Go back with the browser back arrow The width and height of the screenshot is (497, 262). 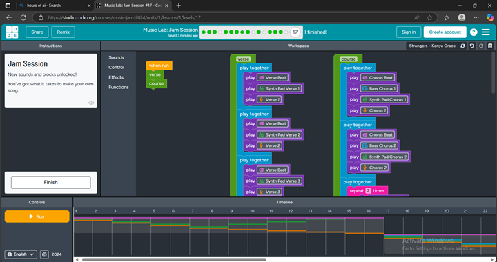(9, 18)
